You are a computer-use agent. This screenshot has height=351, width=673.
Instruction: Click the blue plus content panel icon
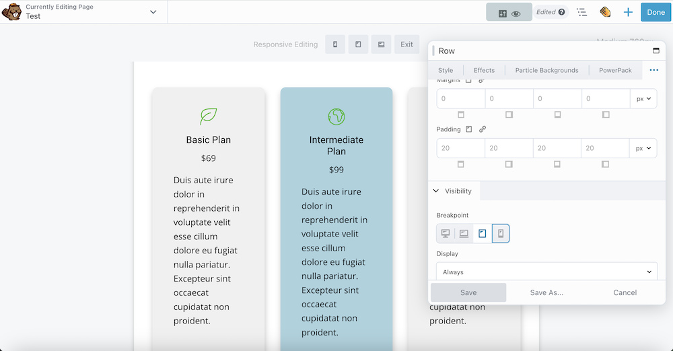628,12
